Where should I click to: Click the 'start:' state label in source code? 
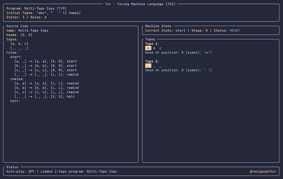coord(16,57)
